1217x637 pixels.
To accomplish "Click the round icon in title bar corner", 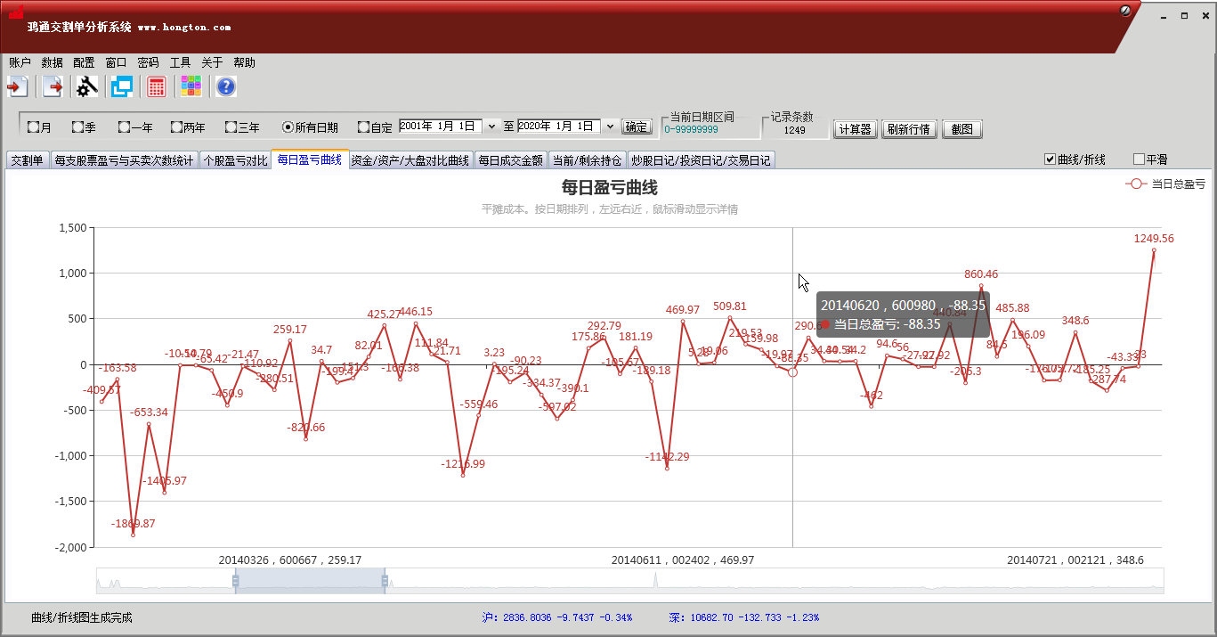I will pos(1125,11).
